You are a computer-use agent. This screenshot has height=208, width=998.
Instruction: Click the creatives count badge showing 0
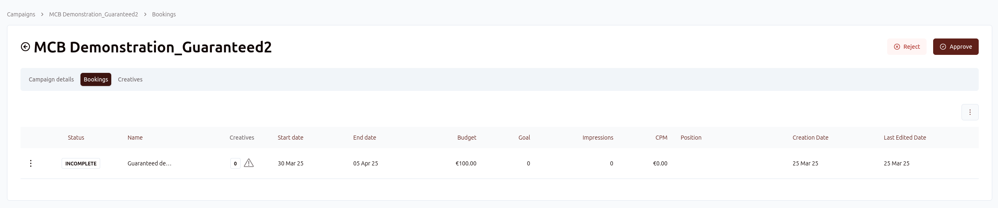(x=235, y=163)
